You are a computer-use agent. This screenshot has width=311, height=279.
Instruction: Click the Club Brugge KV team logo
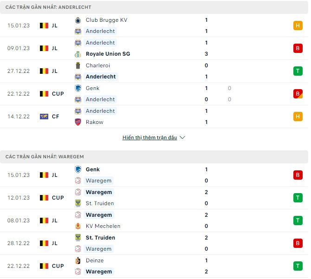pyautogui.click(x=78, y=20)
